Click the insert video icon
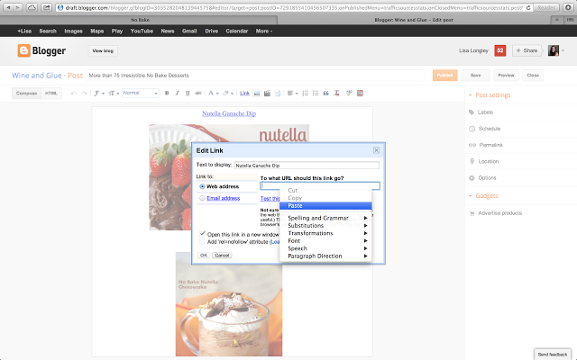 [267, 94]
